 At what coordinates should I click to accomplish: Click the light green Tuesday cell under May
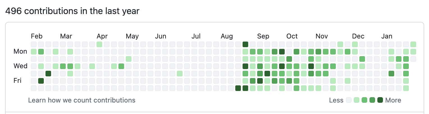129,59
